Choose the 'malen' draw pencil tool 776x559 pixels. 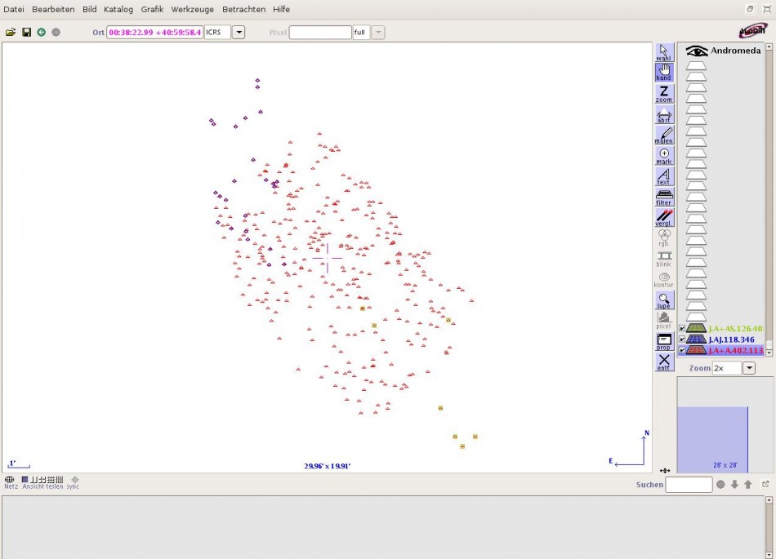(664, 135)
